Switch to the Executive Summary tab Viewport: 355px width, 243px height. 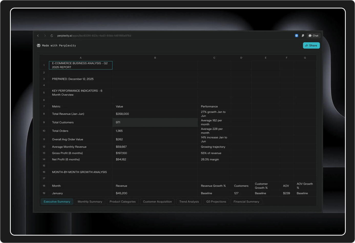pos(57,202)
